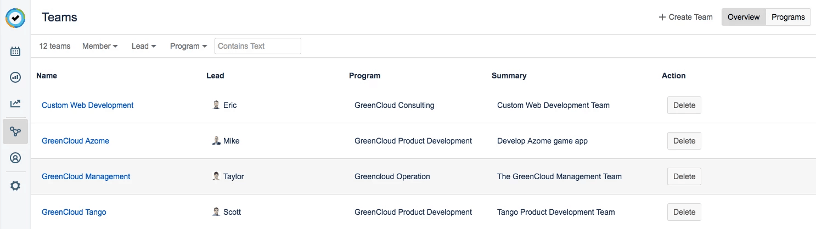The image size is (816, 229).
Task: Click Taylor's avatar picture
Action: 216,176
